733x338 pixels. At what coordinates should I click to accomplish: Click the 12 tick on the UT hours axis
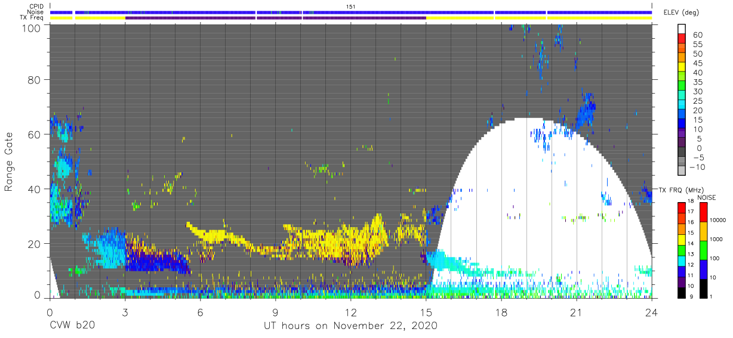tap(351, 312)
